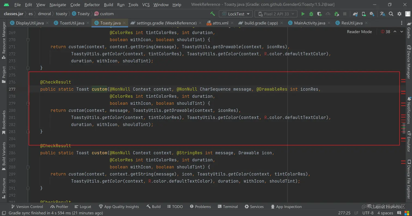Toggle tool window bars icon in status bar
This screenshot has height=216, width=412.
pos(4,213)
